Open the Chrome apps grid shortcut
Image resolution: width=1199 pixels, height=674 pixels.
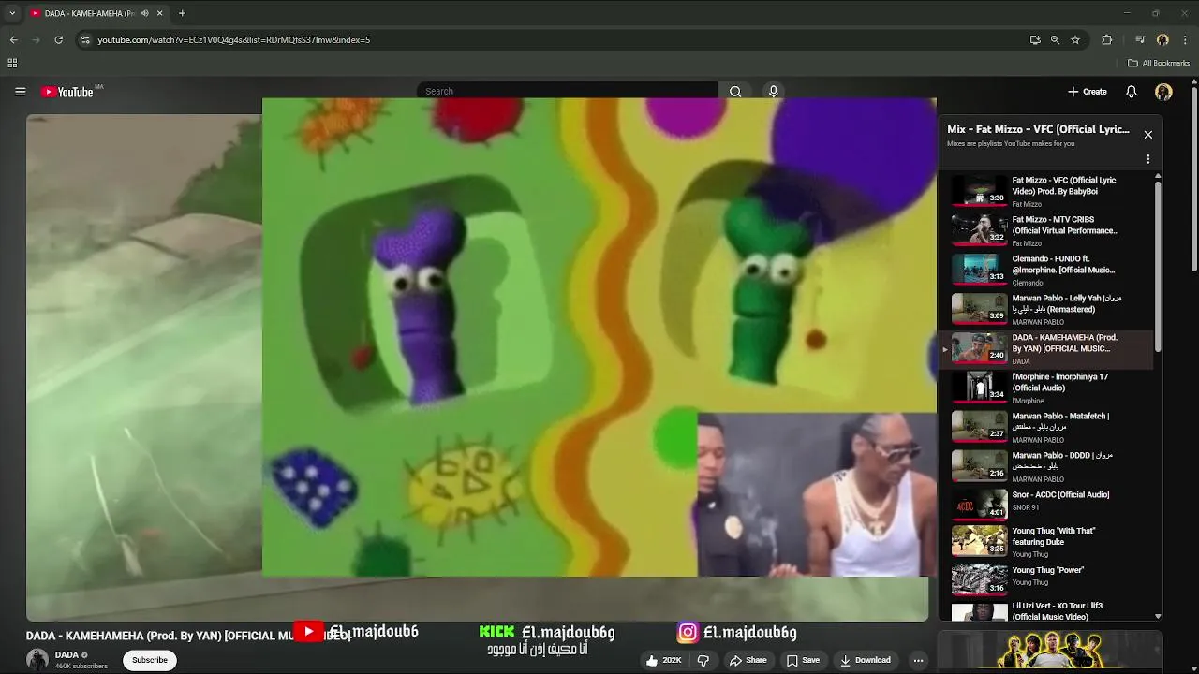(x=12, y=63)
